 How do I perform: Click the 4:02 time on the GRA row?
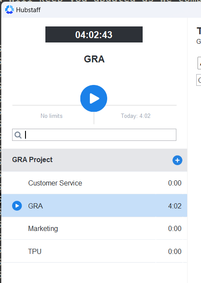coord(175,206)
